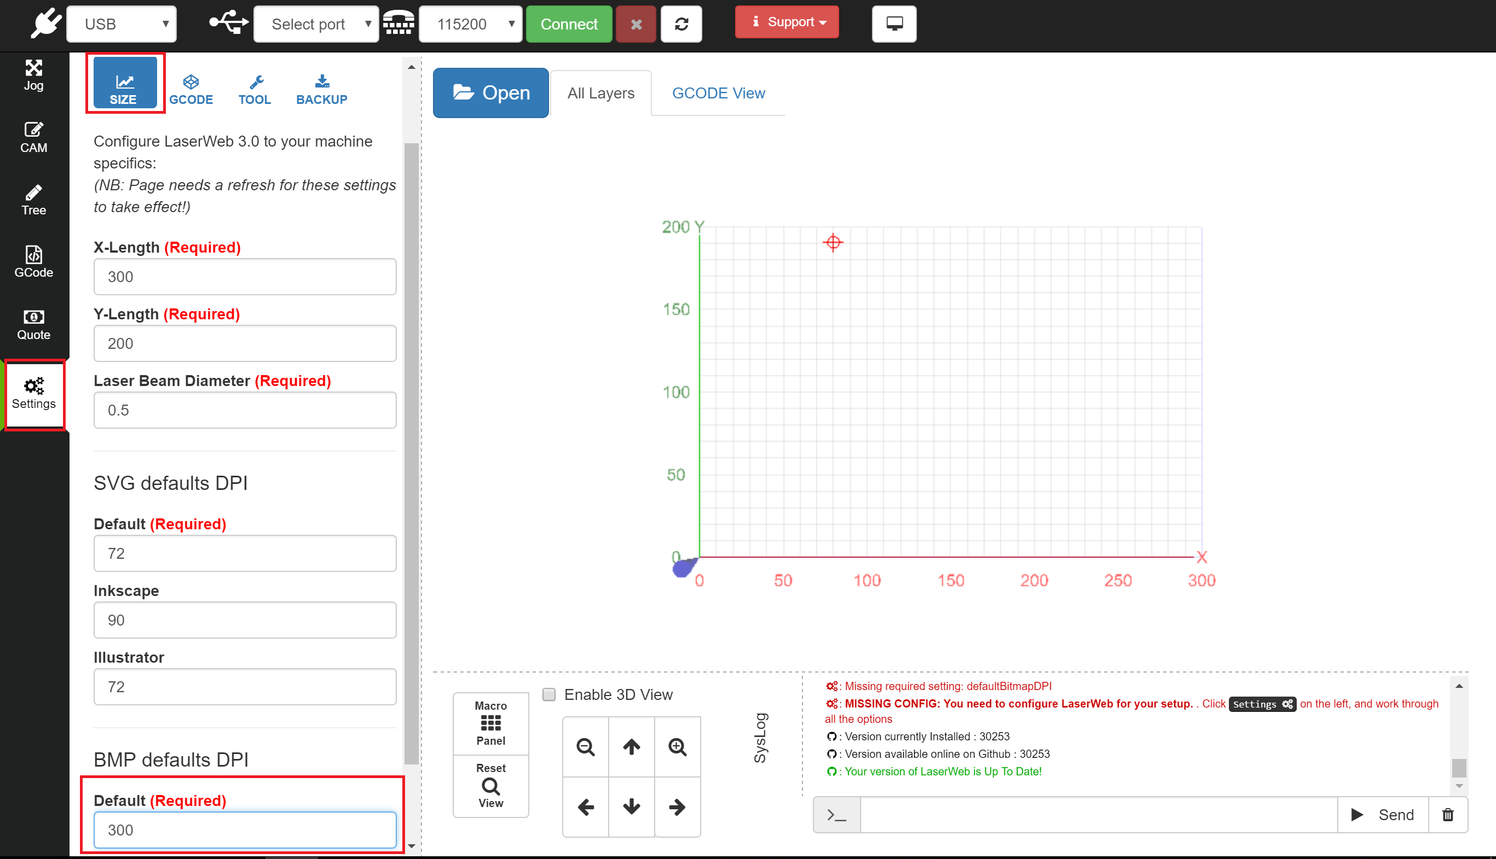Toggle the Enable 3D View checkbox
This screenshot has width=1496, height=859.
click(x=549, y=694)
